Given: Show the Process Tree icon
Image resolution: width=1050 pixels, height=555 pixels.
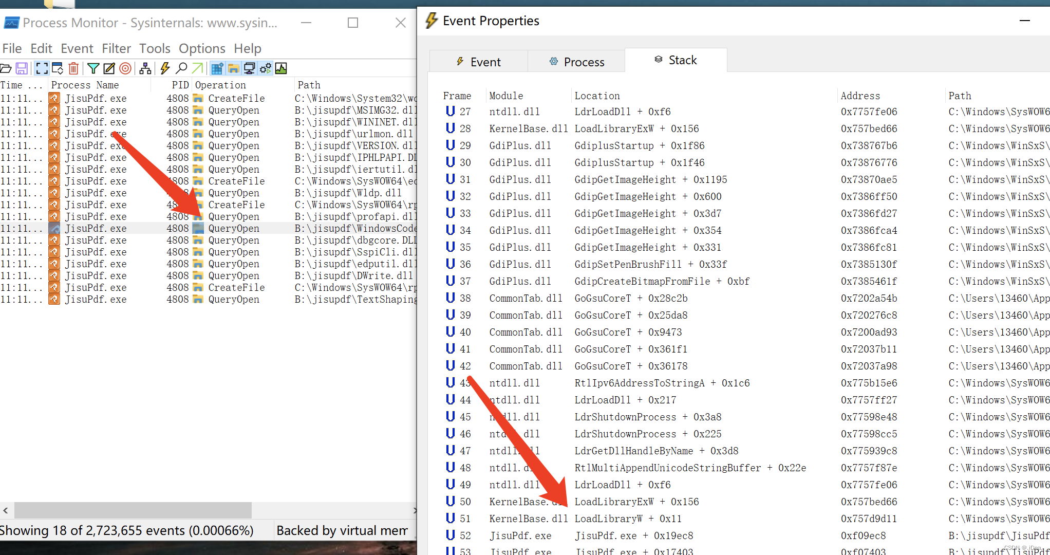Looking at the screenshot, I should [x=145, y=68].
